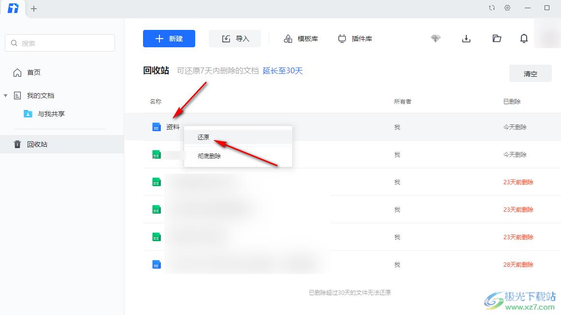Collapse the 我的文档 tree arrow
The height and width of the screenshot is (315, 561).
pyautogui.click(x=5, y=96)
